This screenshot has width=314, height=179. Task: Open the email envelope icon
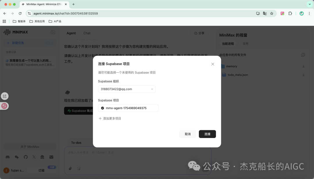coord(51,157)
